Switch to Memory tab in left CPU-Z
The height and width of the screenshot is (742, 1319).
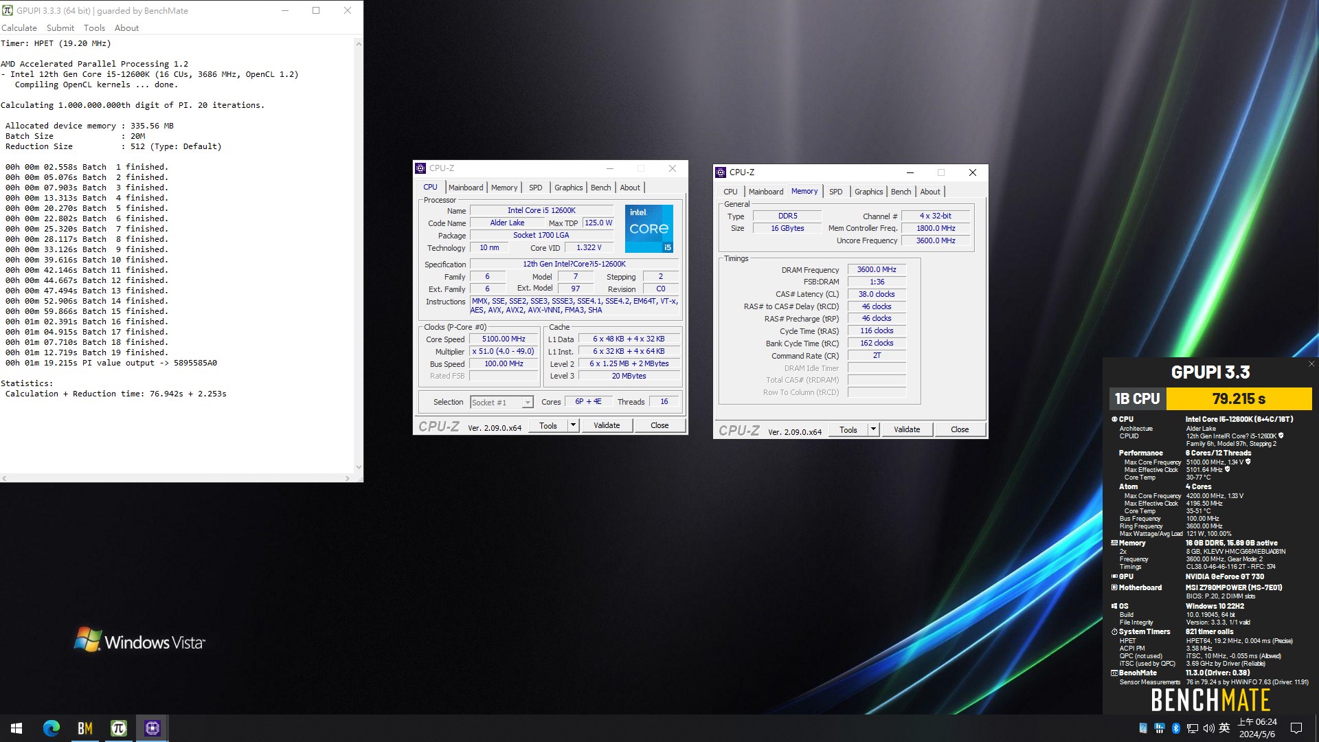coord(504,188)
